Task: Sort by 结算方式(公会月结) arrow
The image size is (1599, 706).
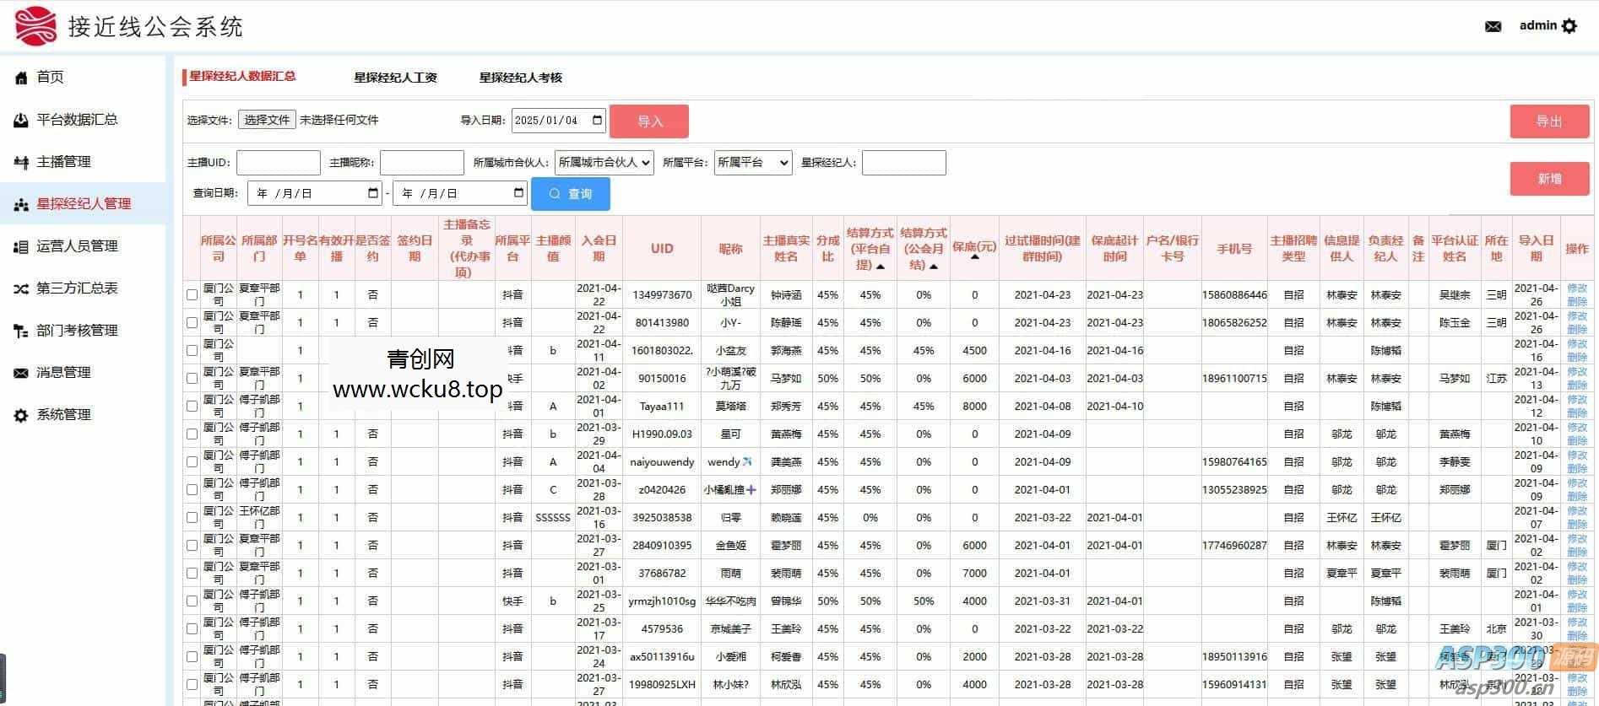Action: click(x=933, y=267)
